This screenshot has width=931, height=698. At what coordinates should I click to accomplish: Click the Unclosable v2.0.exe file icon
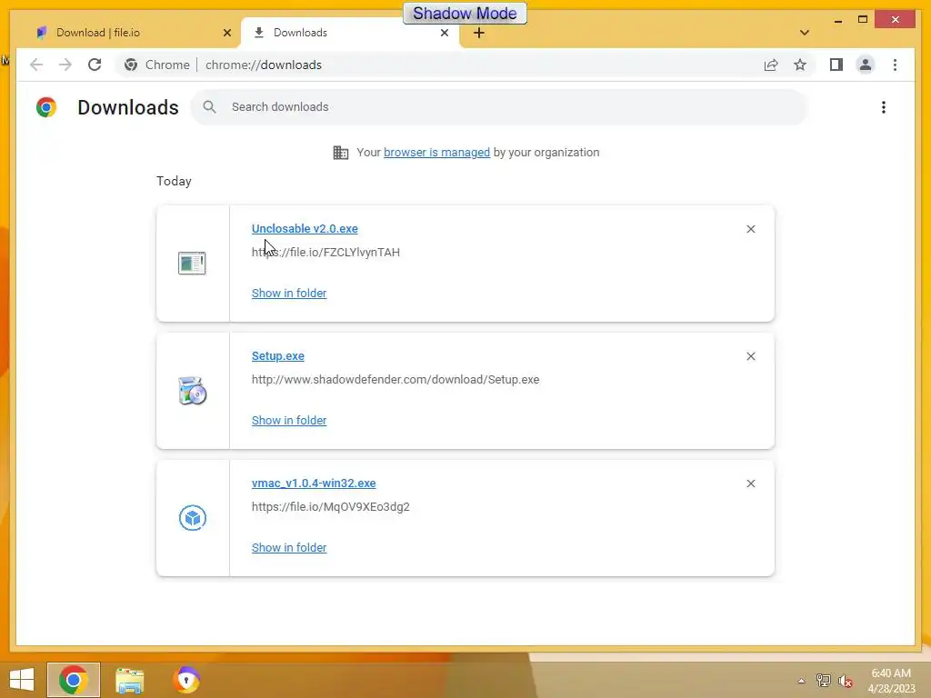coord(192,263)
